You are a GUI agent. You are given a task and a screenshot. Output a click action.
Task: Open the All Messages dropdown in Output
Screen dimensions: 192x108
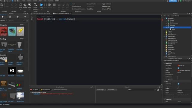click(101, 90)
